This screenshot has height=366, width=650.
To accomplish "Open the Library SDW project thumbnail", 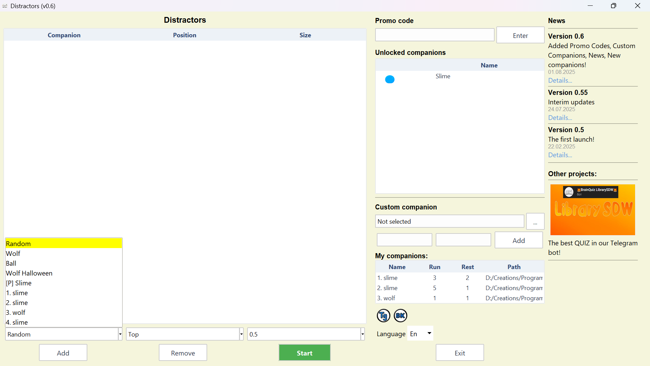I will click(592, 210).
